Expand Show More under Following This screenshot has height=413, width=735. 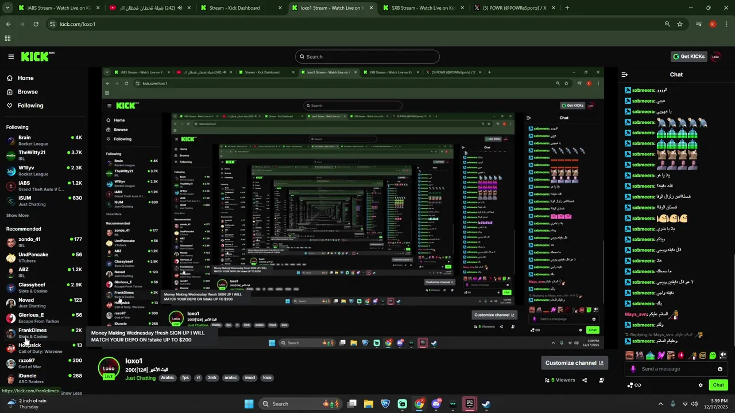17,216
